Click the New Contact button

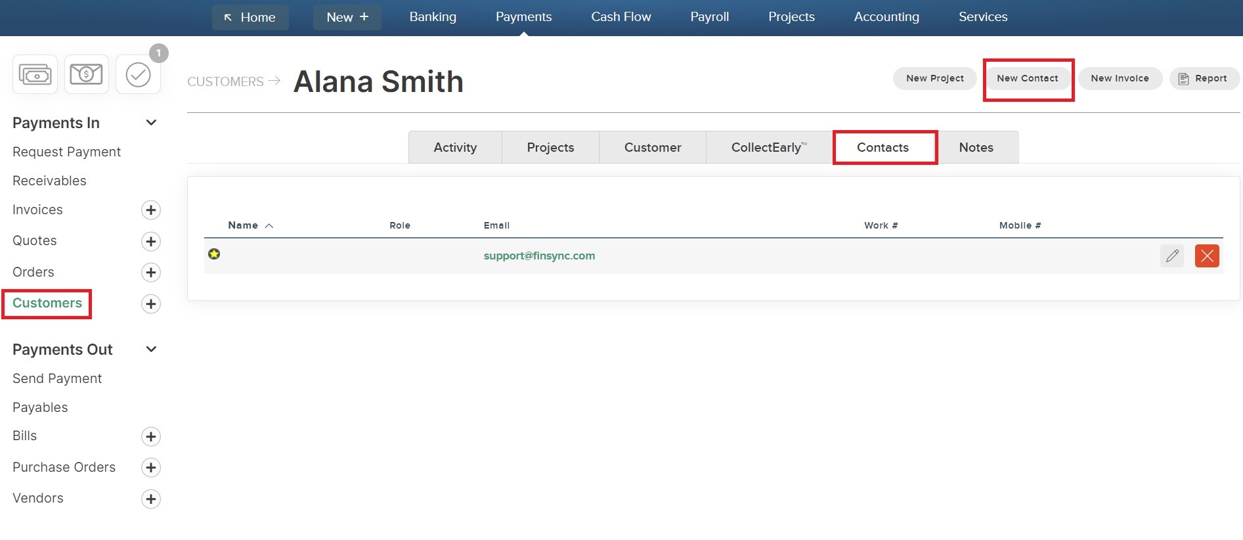click(x=1028, y=78)
